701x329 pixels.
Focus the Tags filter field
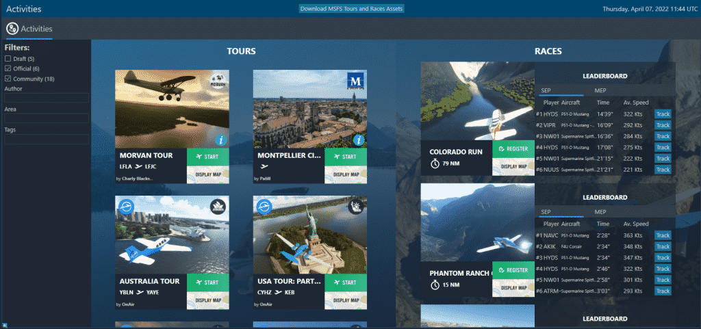tap(47, 140)
